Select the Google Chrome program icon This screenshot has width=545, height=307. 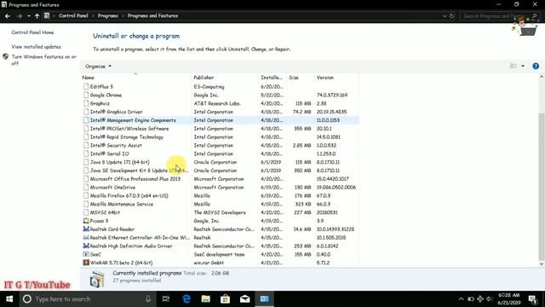tap(86, 95)
